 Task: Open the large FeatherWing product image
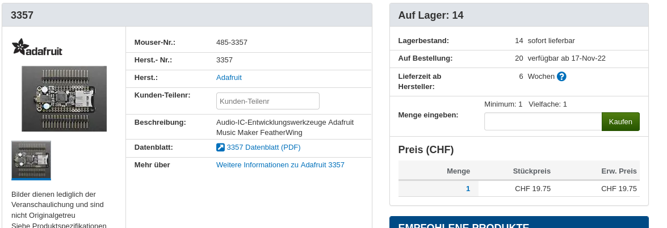point(64,99)
